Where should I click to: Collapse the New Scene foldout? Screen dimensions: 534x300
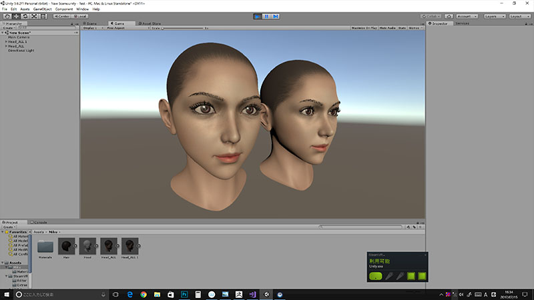tap(3, 33)
